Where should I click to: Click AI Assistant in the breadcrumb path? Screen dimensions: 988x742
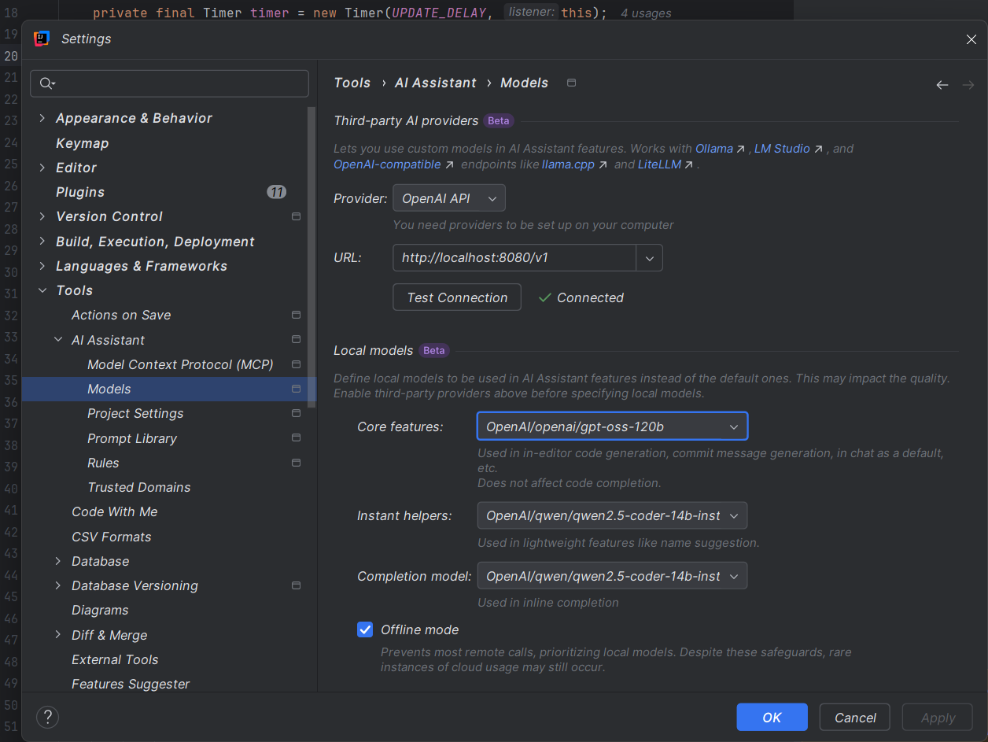[435, 83]
